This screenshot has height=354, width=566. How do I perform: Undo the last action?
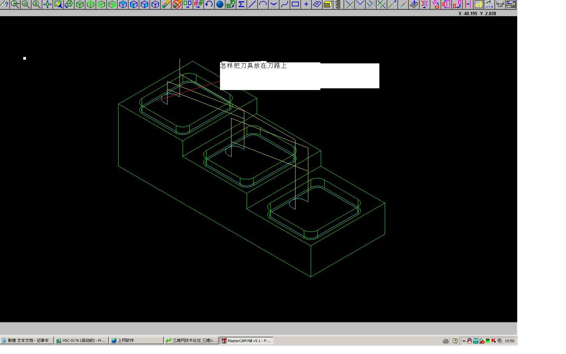(x=209, y=4)
